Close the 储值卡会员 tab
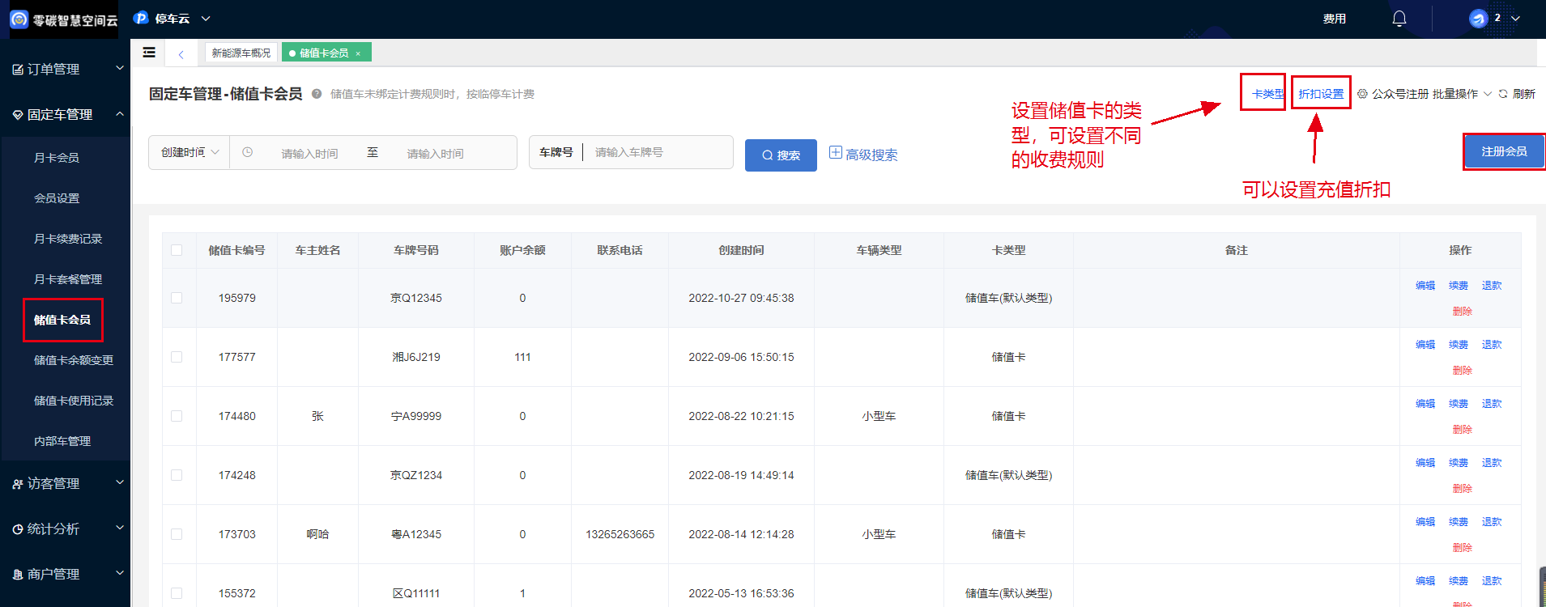This screenshot has height=607, width=1546. tap(358, 53)
